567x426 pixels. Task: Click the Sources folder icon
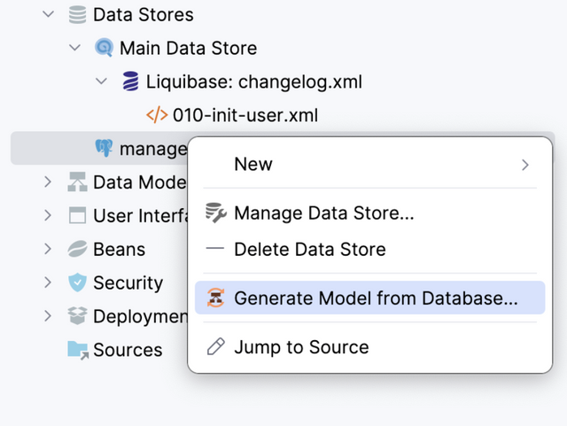[78, 350]
